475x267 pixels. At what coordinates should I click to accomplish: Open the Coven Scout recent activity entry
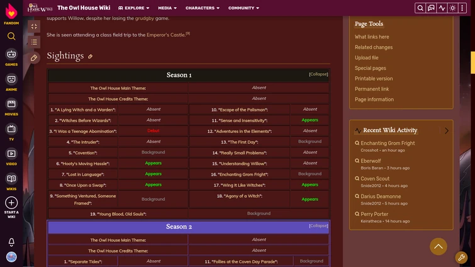coord(375,178)
